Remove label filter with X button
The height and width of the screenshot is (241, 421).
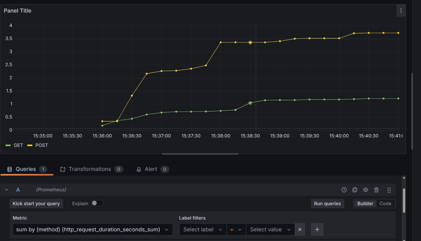300,229
